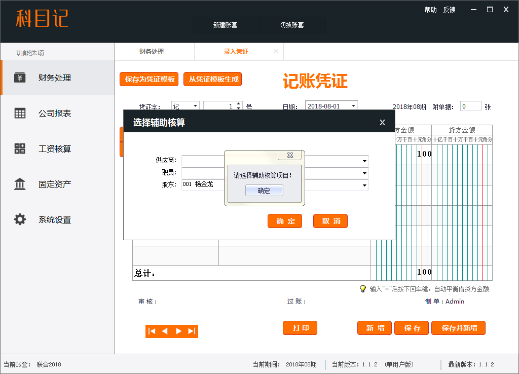Image resolution: width=519 pixels, height=374 pixels.
Task: Increase the voucher number with up stepper
Action: coord(239,104)
